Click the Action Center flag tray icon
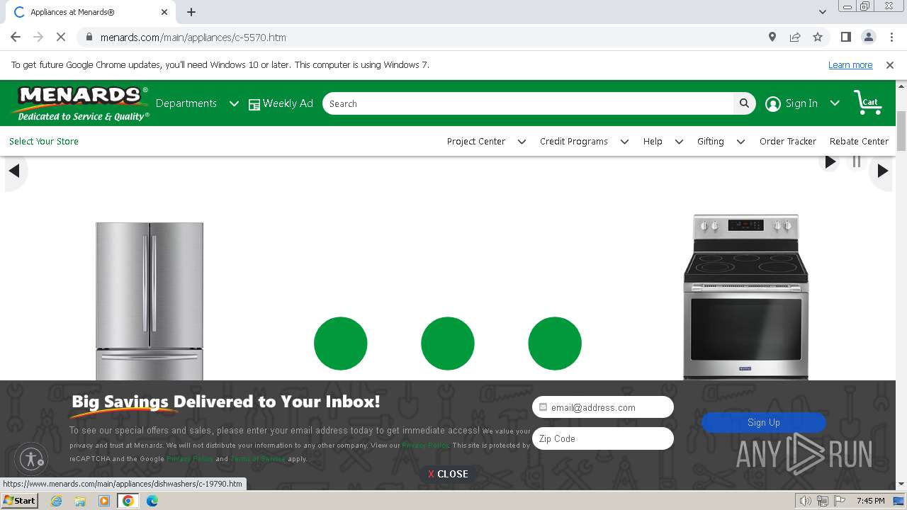Screen dimensions: 907x510 [x=839, y=501]
